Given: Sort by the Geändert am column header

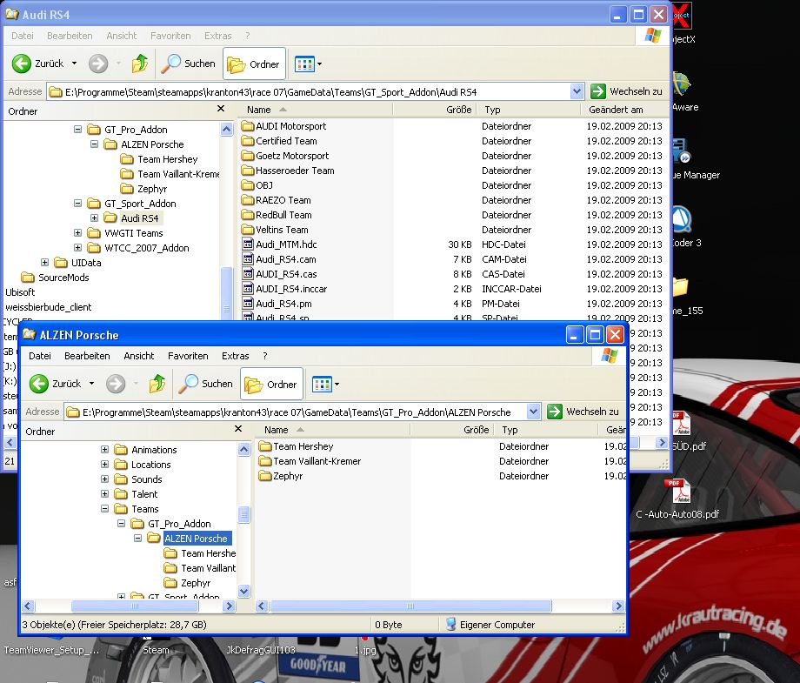Looking at the screenshot, I should tap(616, 110).
